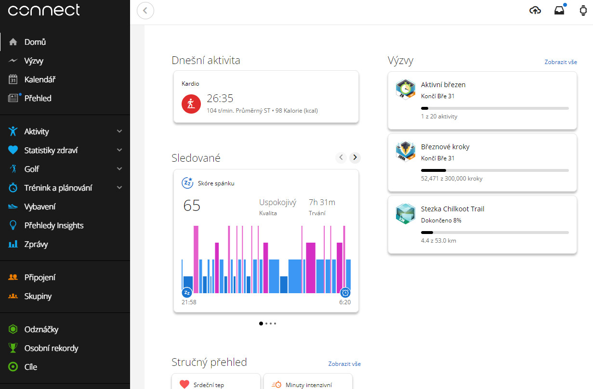The height and width of the screenshot is (389, 593).
Task: Click the watch device icon
Action: 582,11
